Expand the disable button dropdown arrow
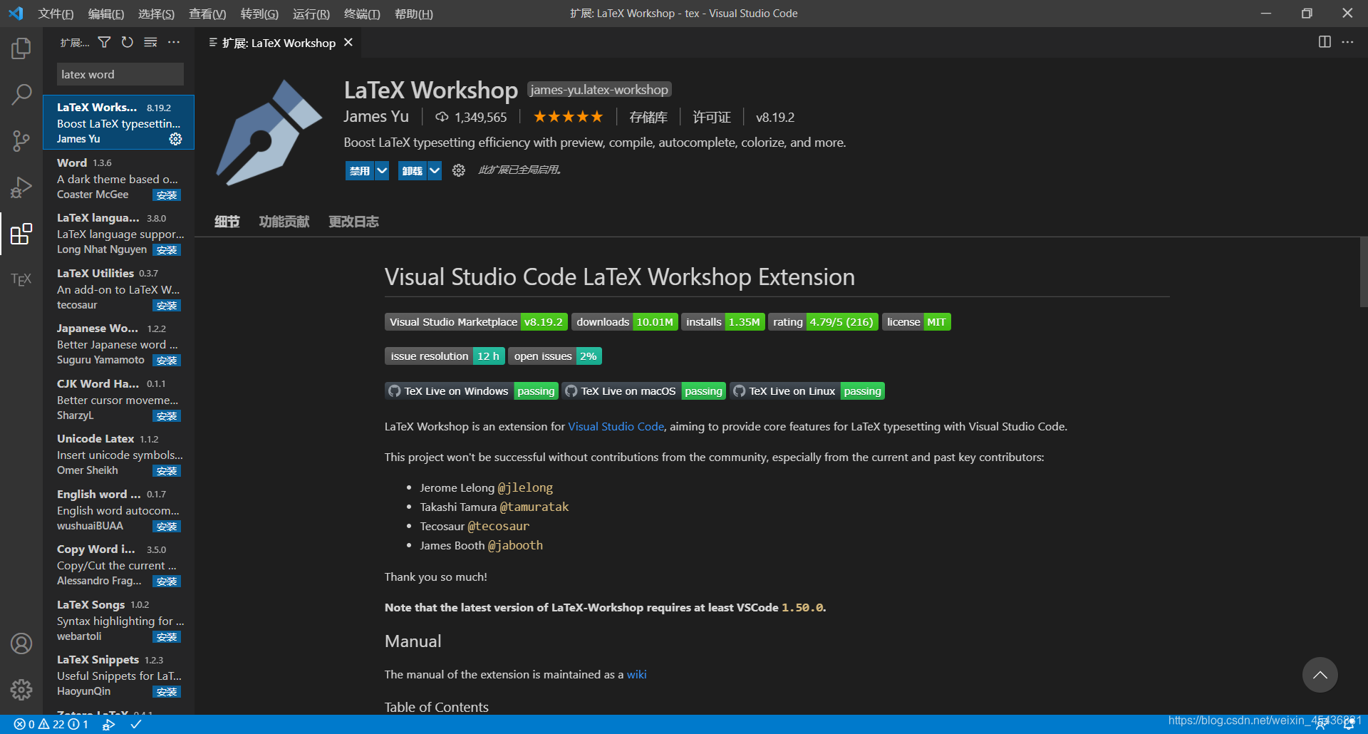Screen dimensions: 1368x734 click(x=382, y=170)
